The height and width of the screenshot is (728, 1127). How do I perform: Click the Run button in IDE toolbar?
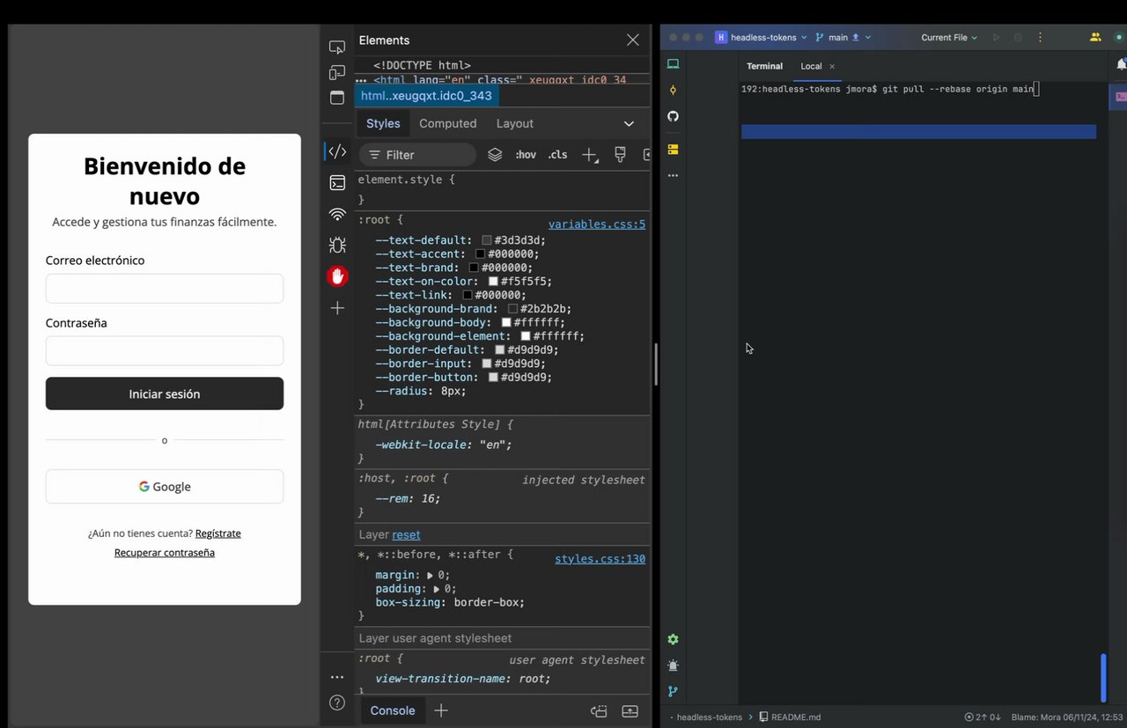tap(996, 37)
